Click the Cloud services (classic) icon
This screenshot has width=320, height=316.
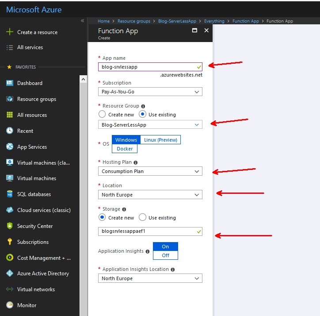pos(10,210)
